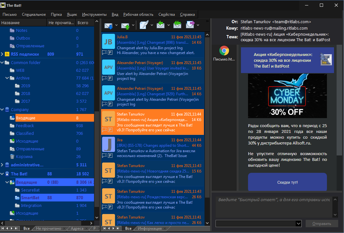This screenshot has height=233, width=344.
Task: Click the WEB folder icon
Action: (12, 70)
